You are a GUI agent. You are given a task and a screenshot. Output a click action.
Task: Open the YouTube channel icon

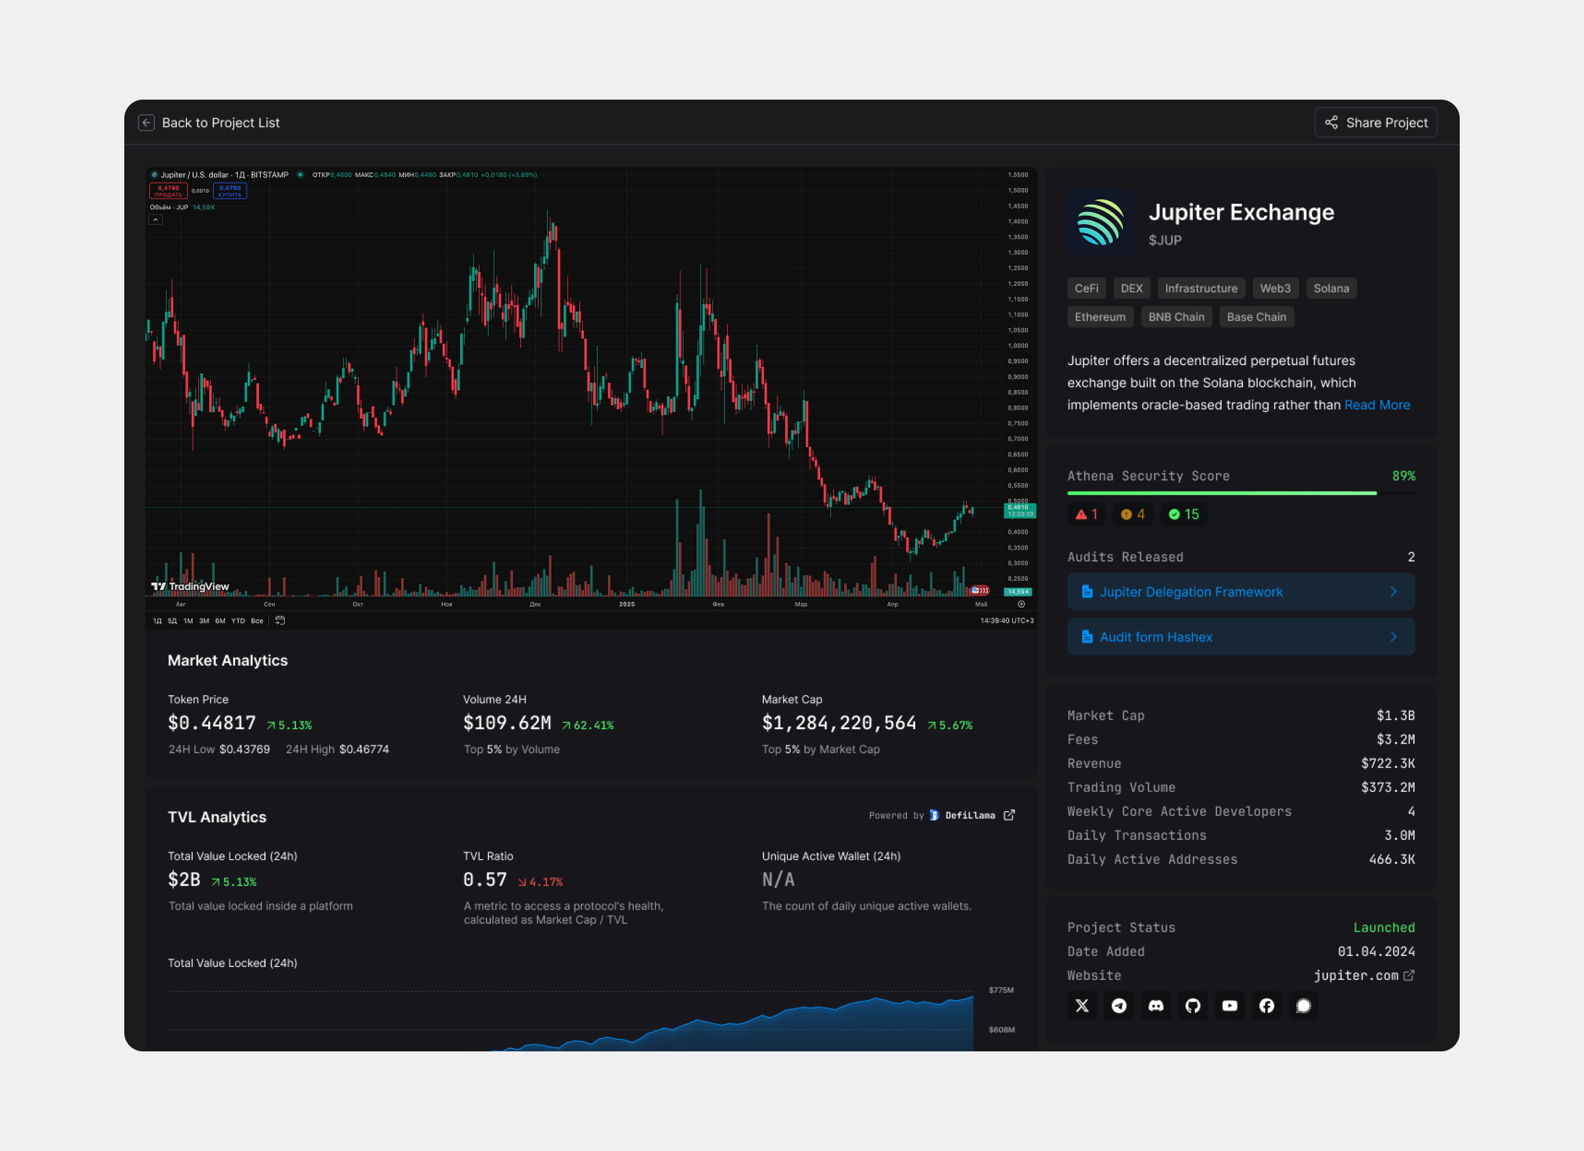[1229, 1006]
